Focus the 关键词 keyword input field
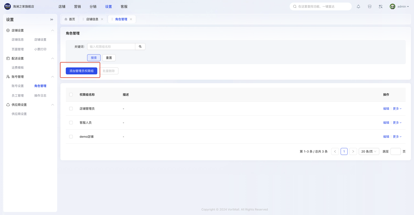 pyautogui.click(x=111, y=47)
